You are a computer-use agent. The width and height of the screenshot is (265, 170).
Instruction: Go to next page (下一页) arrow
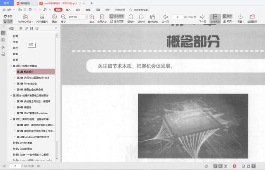pyautogui.click(x=202, y=17)
